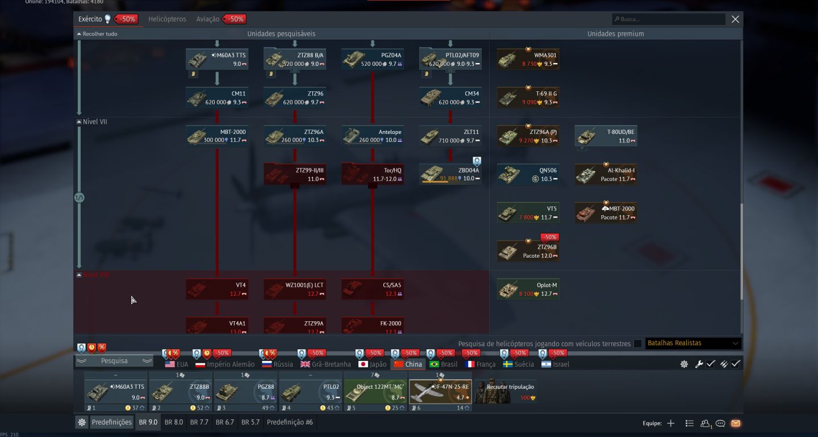
Task: Select the premium VT5 tank
Action: (528, 213)
